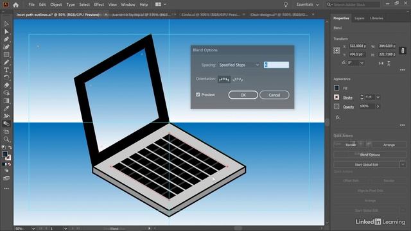Select the Zoom tool

(x=6, y=139)
